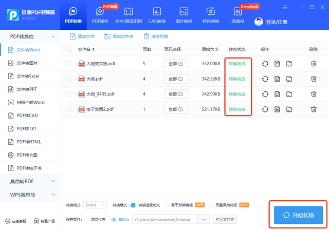The image size is (329, 230).
Task: Open the output folder for 电子发票2.pdf
Action: (x=289, y=109)
